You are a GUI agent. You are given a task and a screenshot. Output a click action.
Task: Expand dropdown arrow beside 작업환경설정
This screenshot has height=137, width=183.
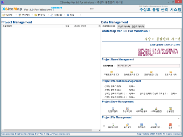64,15
